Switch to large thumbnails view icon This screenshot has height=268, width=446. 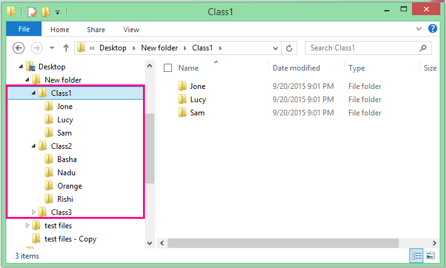430,255
